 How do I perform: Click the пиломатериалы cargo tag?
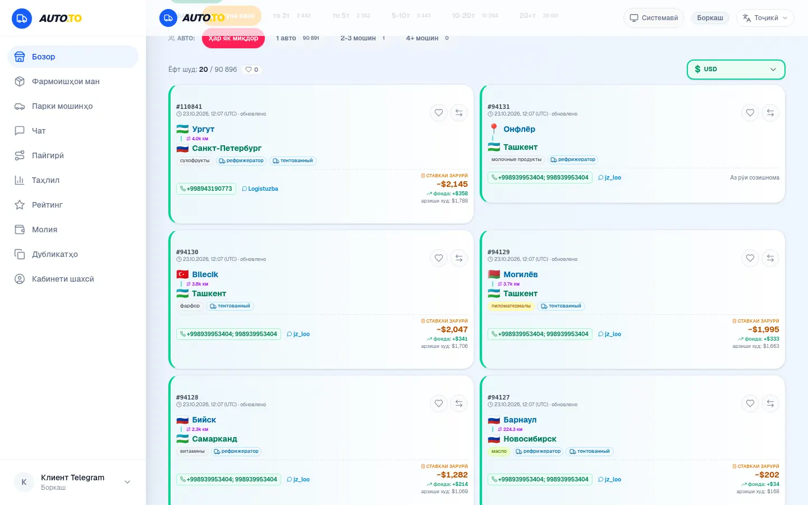(x=511, y=306)
